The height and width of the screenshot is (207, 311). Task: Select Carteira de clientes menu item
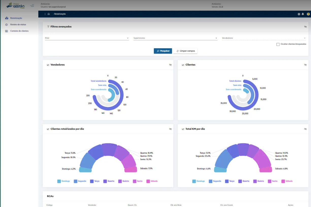[x=19, y=31]
